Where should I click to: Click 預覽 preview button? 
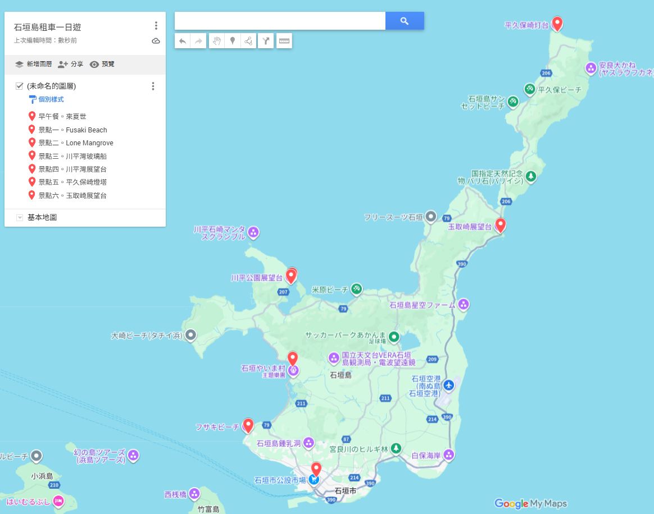tap(102, 64)
